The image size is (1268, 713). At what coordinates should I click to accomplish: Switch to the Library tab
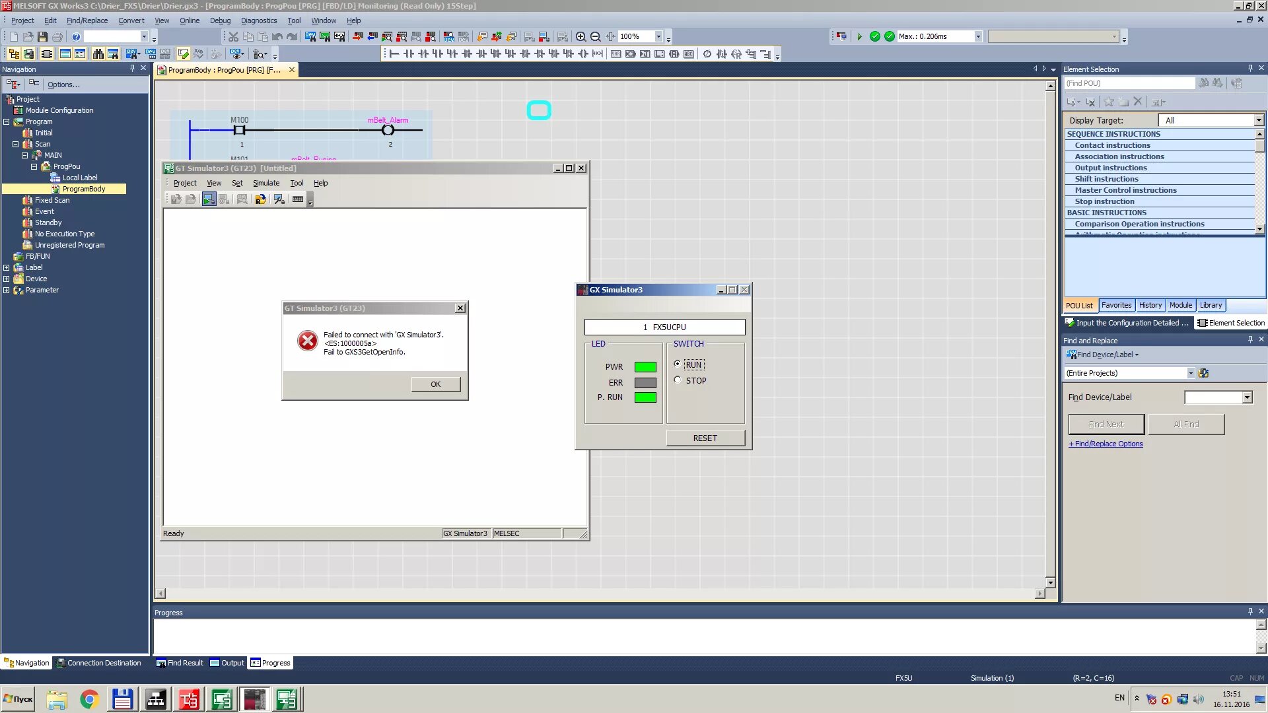1211,305
